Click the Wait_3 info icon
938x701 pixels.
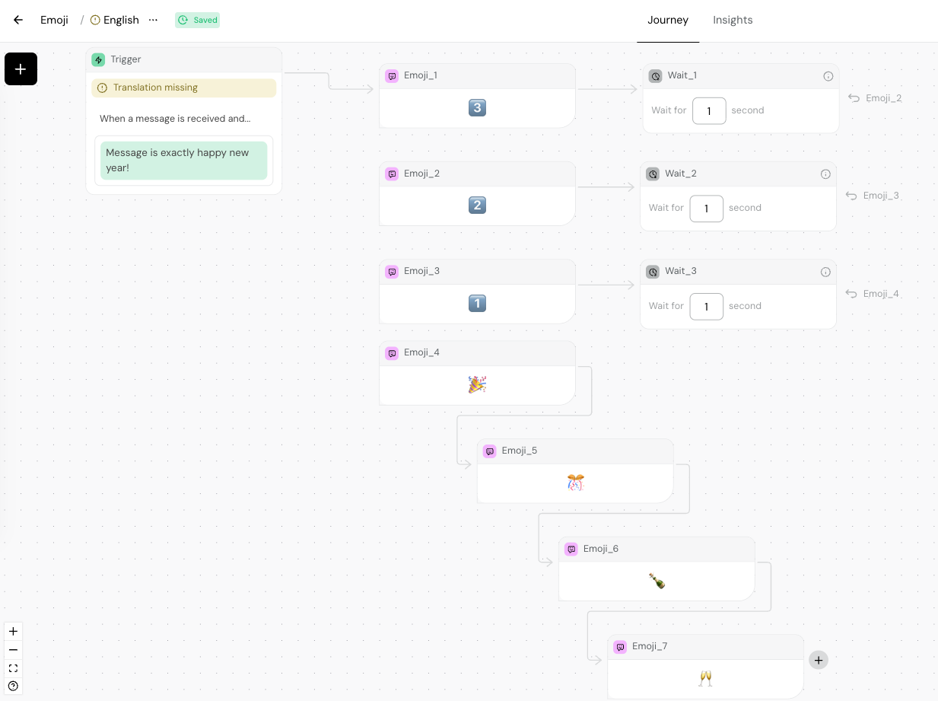[x=825, y=272]
